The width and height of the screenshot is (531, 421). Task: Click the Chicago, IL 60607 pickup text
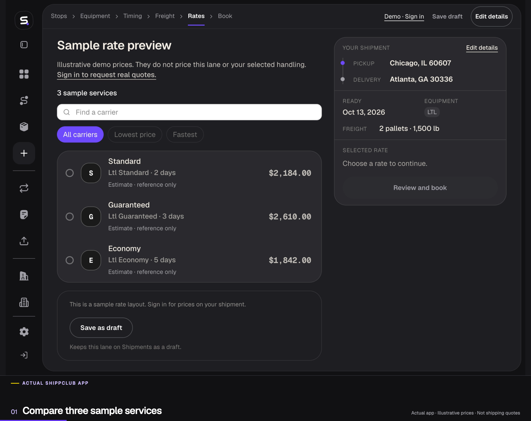pyautogui.click(x=420, y=63)
